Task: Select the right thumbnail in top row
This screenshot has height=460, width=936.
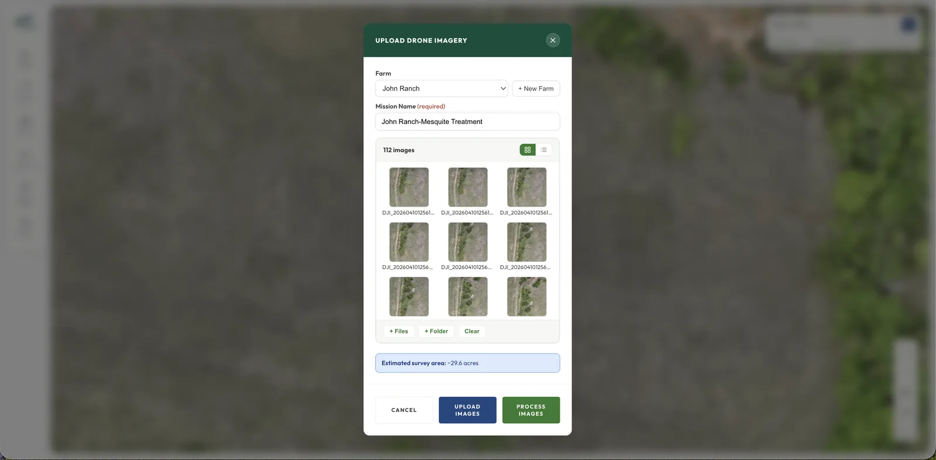Action: click(x=526, y=187)
